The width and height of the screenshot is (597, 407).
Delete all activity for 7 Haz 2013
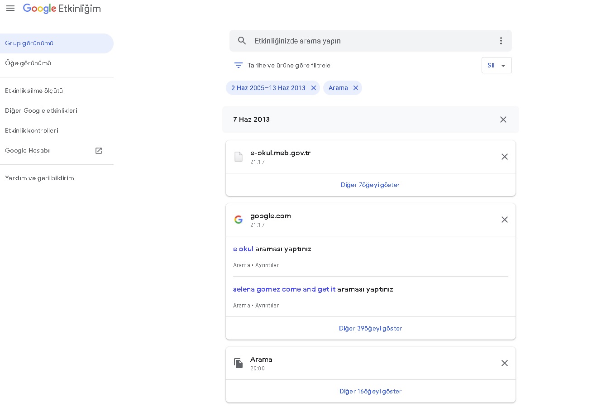coord(503,120)
